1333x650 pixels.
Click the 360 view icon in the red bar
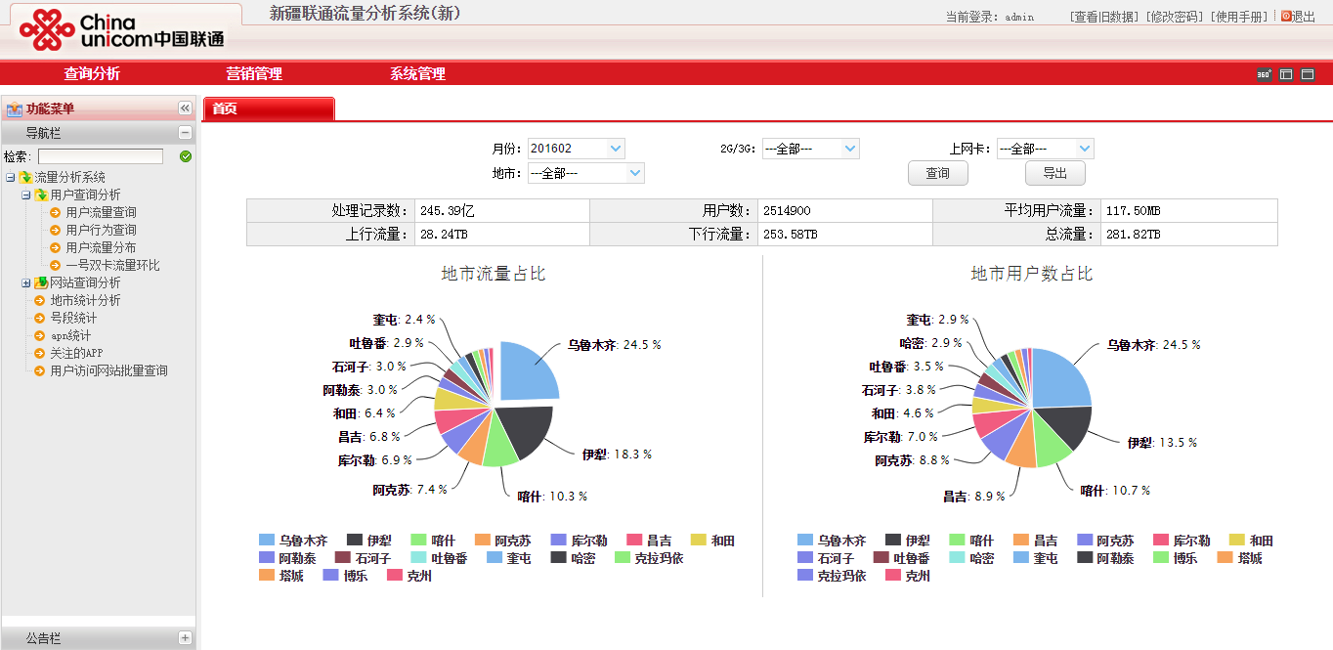tap(1264, 74)
